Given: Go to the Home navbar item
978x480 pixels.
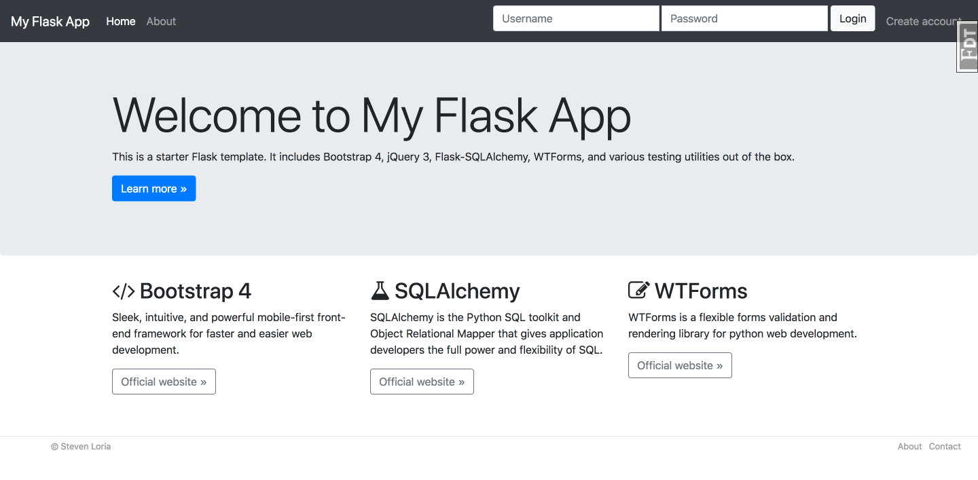Looking at the screenshot, I should pyautogui.click(x=121, y=21).
